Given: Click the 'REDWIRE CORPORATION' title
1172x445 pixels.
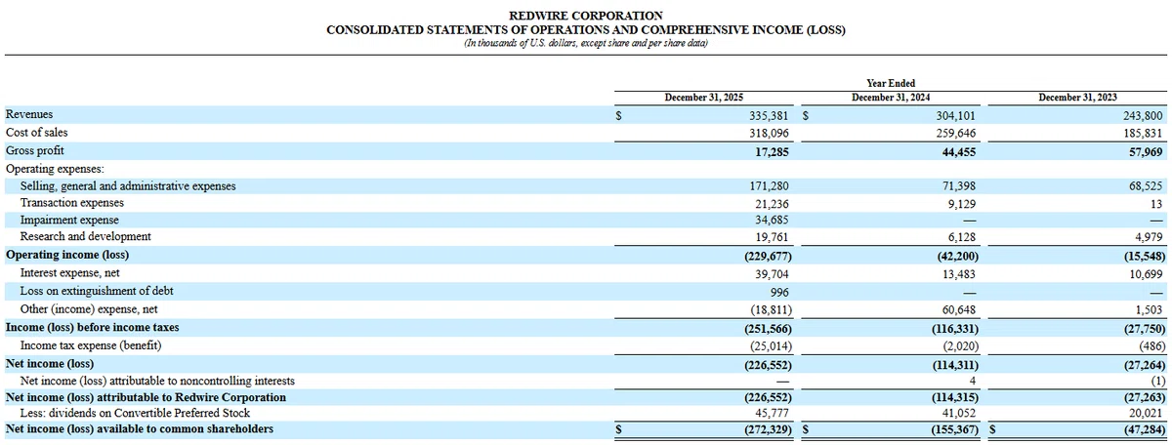Looking at the screenshot, I should click(x=586, y=16).
